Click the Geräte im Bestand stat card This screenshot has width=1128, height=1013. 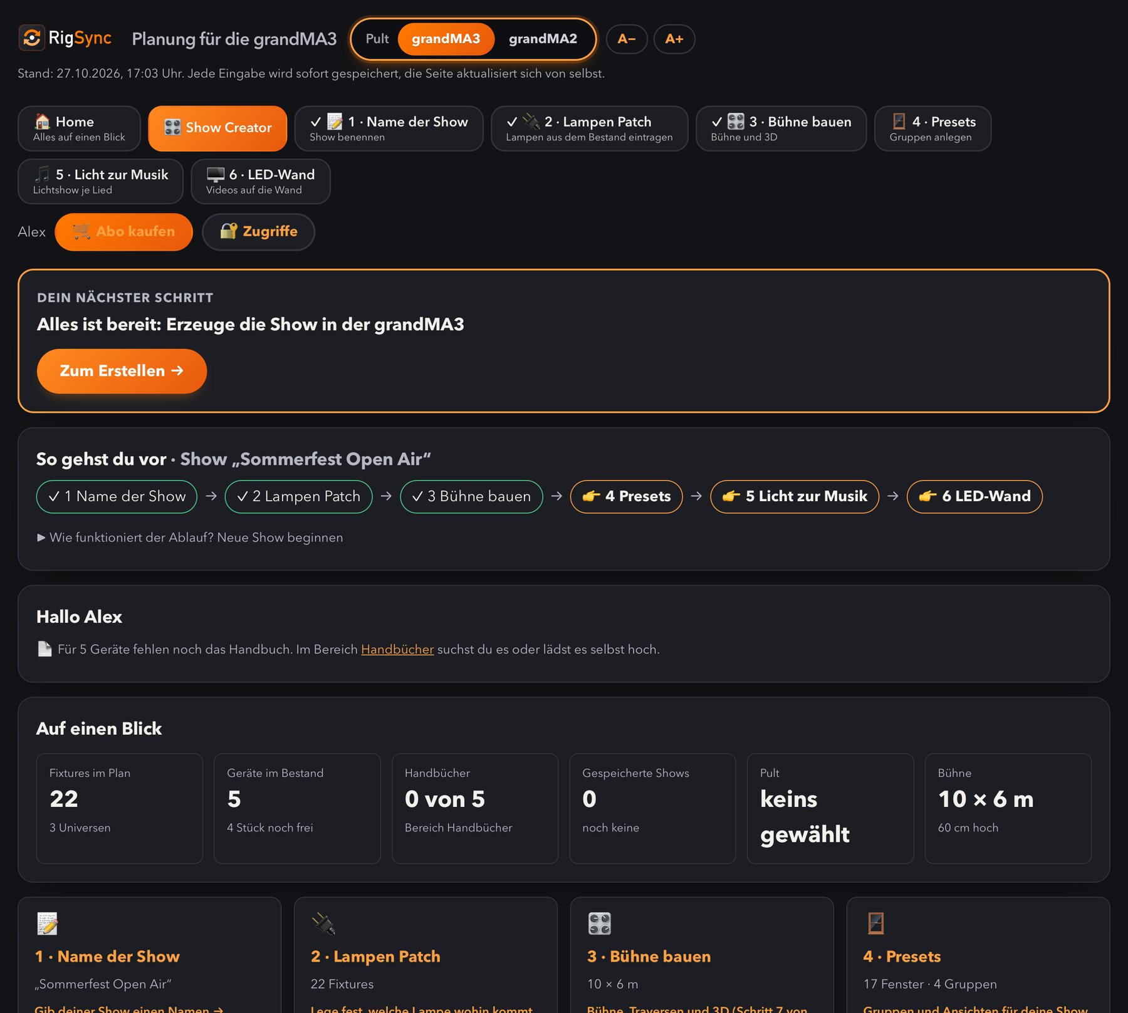click(x=297, y=809)
